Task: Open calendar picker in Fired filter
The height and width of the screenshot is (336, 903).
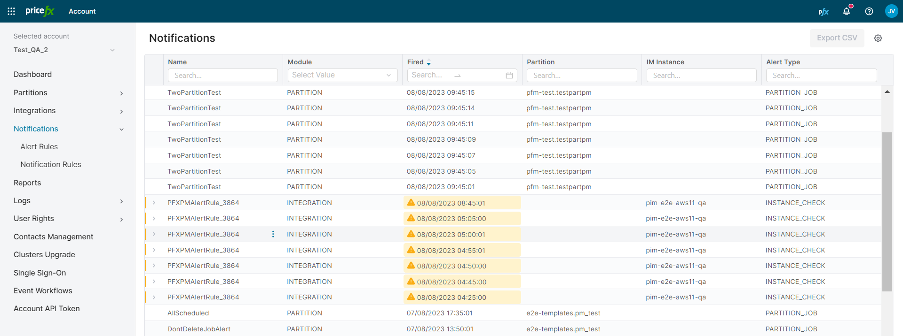Action: coord(509,76)
